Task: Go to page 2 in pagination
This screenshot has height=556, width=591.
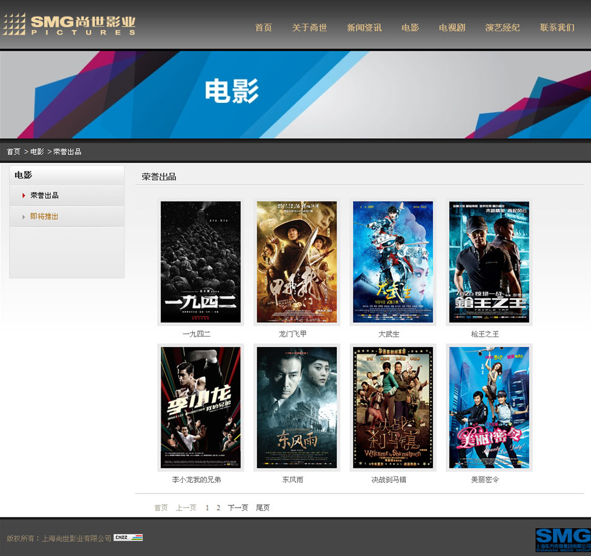Action: point(218,508)
